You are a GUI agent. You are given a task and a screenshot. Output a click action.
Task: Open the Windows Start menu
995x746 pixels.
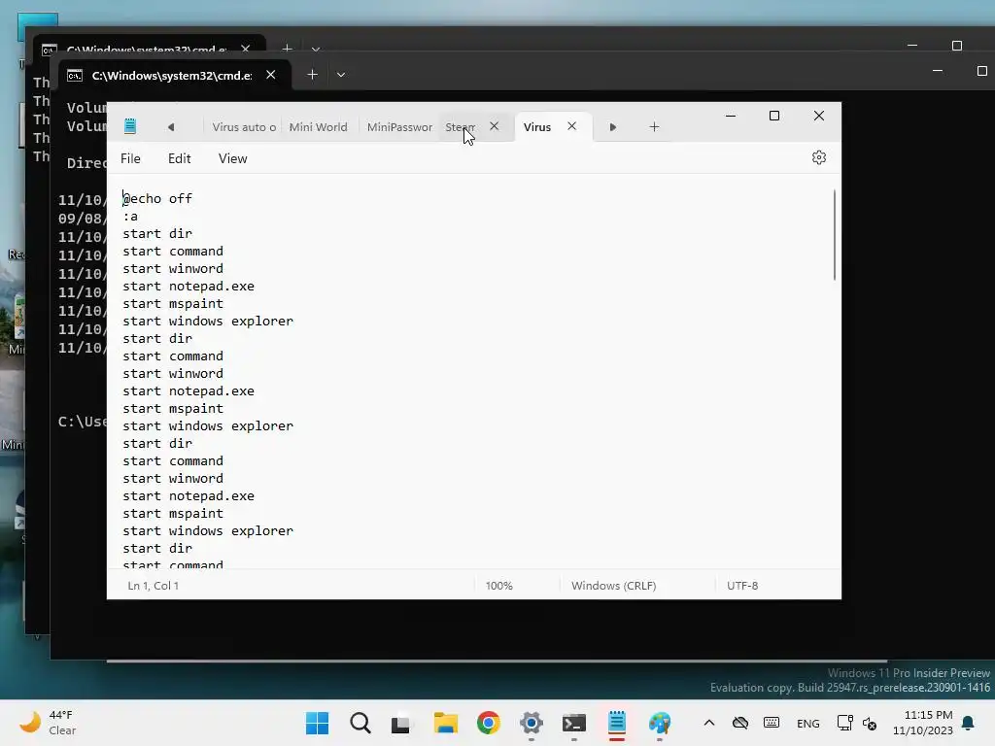click(317, 723)
